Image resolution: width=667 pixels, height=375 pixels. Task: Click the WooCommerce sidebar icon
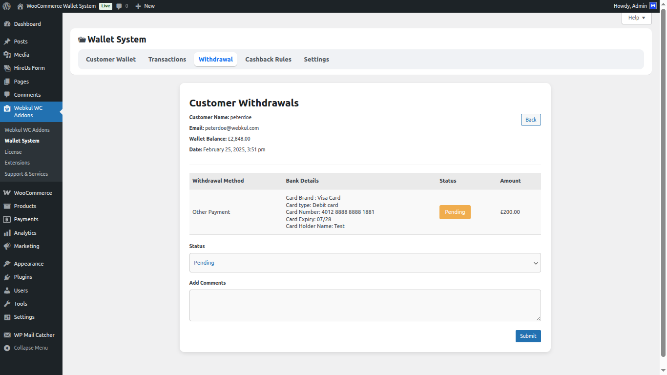pyautogui.click(x=7, y=193)
